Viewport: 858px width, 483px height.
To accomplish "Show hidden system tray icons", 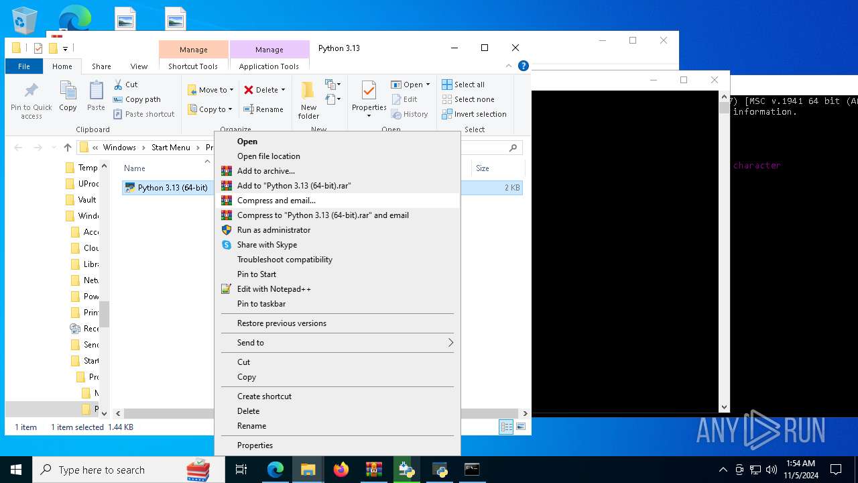I will tap(723, 470).
